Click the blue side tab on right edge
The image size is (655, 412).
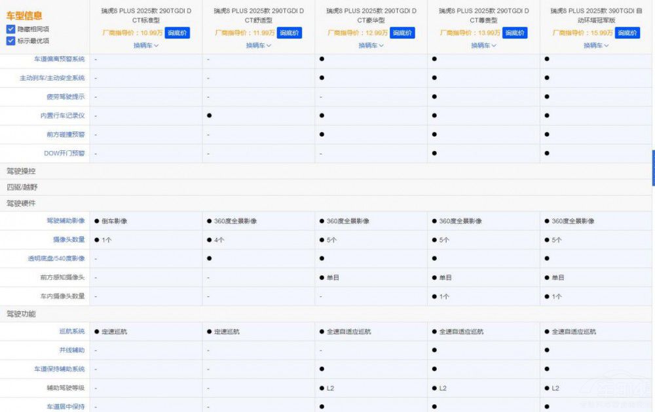[x=653, y=167]
